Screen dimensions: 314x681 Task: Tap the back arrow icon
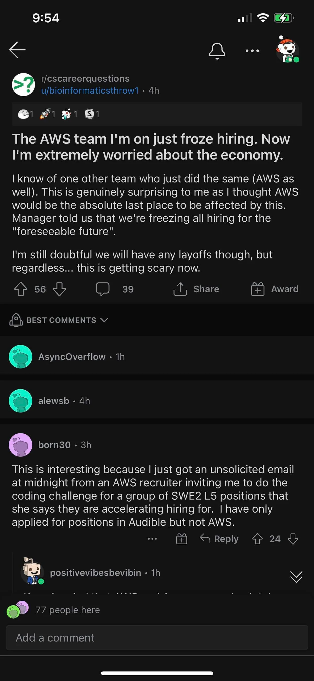(17, 50)
